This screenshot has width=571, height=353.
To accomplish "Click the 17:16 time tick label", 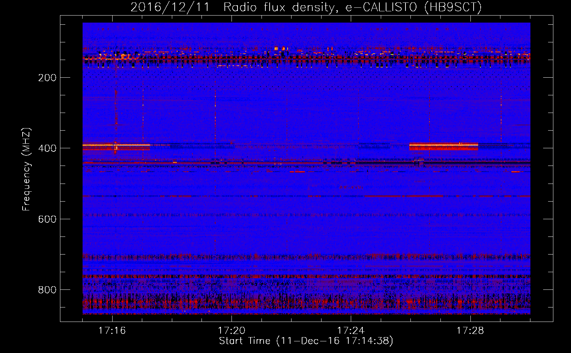I will point(112,331).
